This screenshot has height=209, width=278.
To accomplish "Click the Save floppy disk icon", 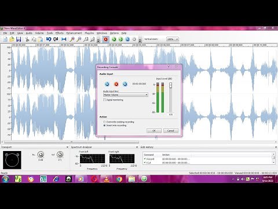I will click(x=19, y=39).
